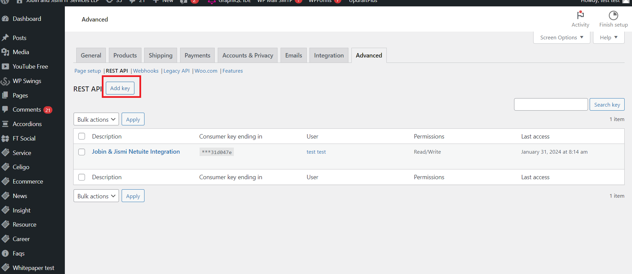Open WP Swings sidebar icon
This screenshot has width=632, height=274.
tap(5, 81)
